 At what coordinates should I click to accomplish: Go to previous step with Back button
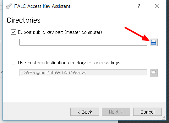tap(84, 112)
